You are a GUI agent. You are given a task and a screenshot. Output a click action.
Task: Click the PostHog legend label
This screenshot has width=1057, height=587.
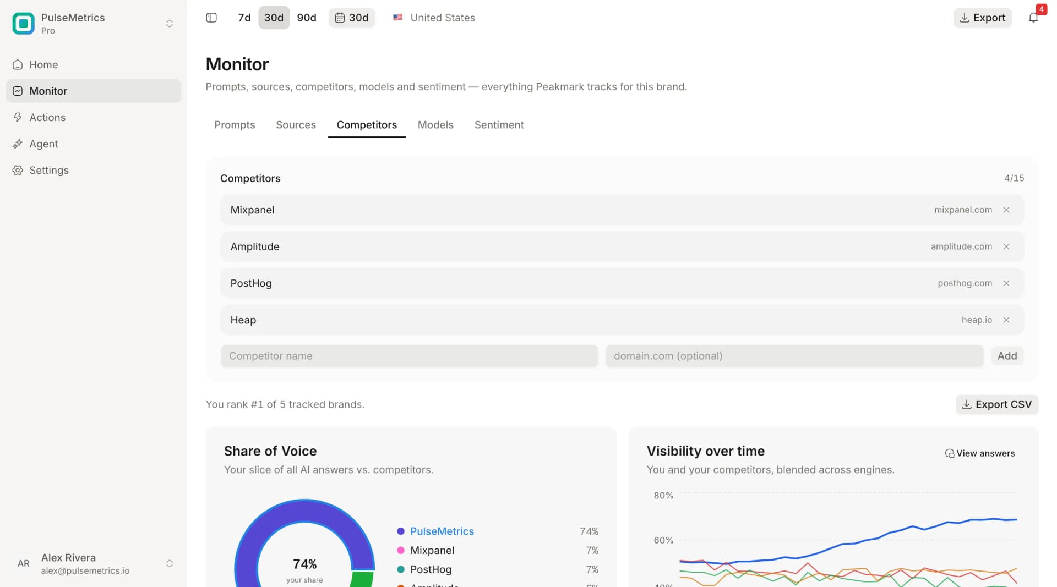click(x=431, y=569)
